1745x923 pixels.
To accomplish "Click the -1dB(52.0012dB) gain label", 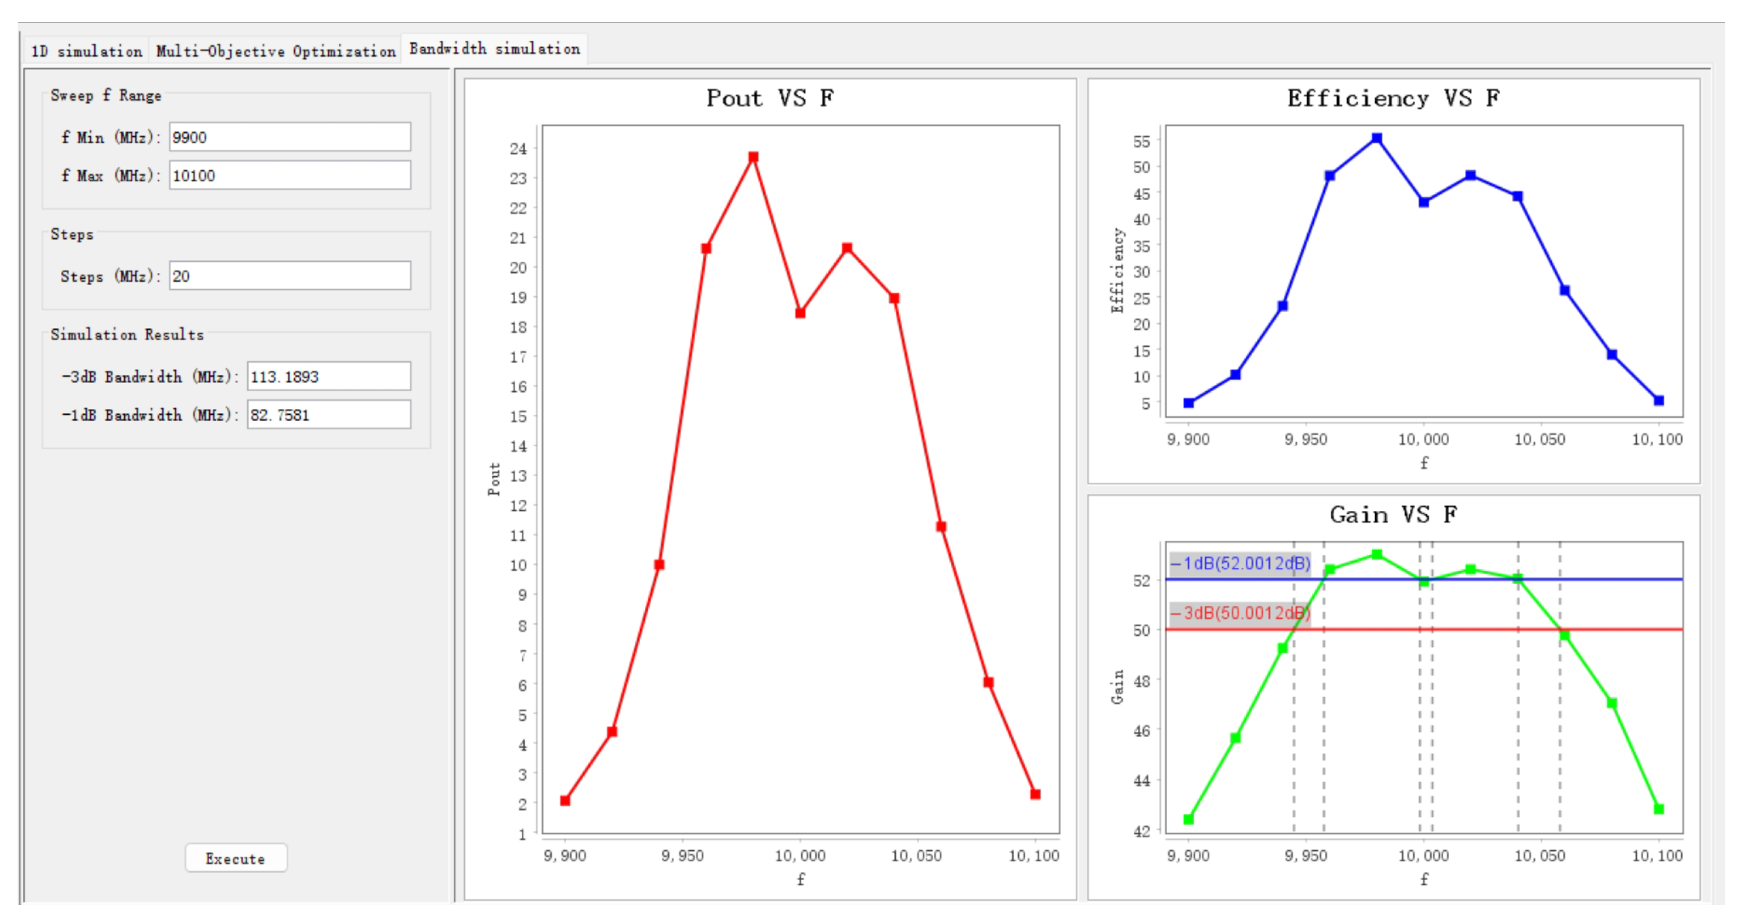I will pos(1239,563).
